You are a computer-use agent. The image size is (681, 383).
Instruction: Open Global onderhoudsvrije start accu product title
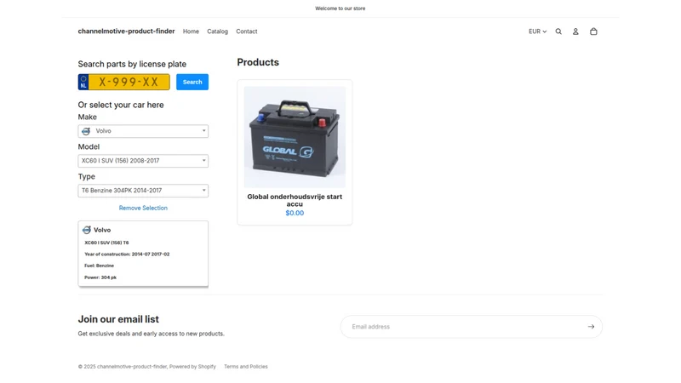tap(295, 200)
